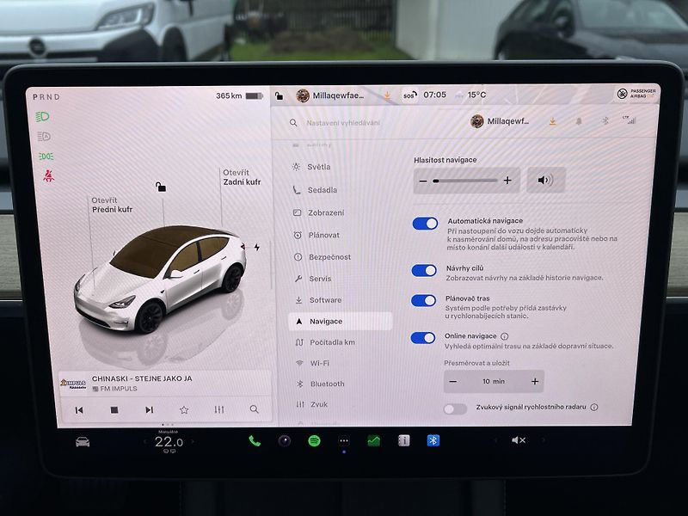This screenshot has height=516, width=688.
Task: Open front trunk Přední kufr
Action: (112, 205)
